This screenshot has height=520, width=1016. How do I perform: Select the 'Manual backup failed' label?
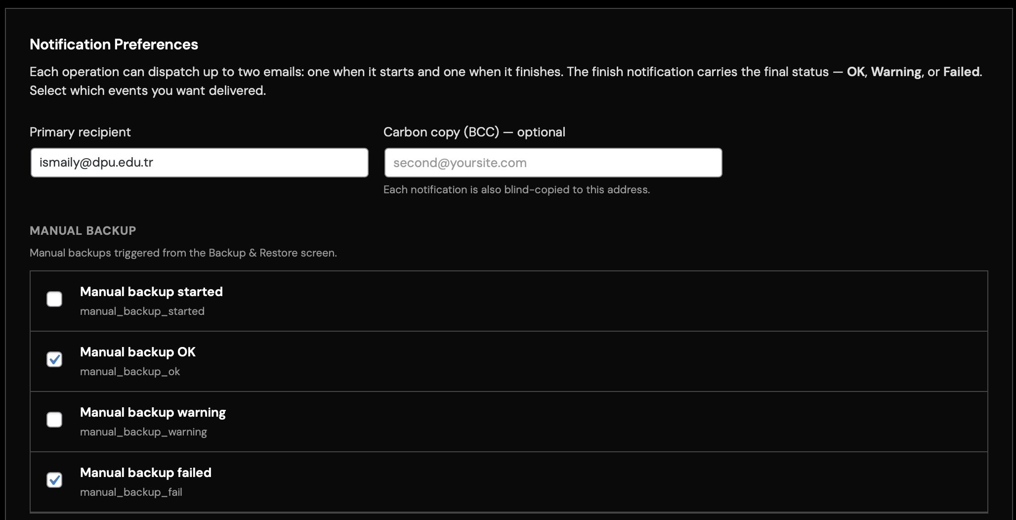[146, 473]
